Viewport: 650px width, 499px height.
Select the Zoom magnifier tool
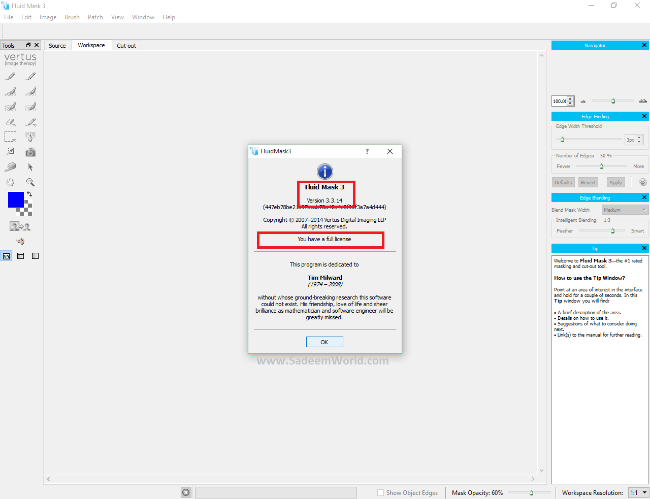[x=30, y=182]
